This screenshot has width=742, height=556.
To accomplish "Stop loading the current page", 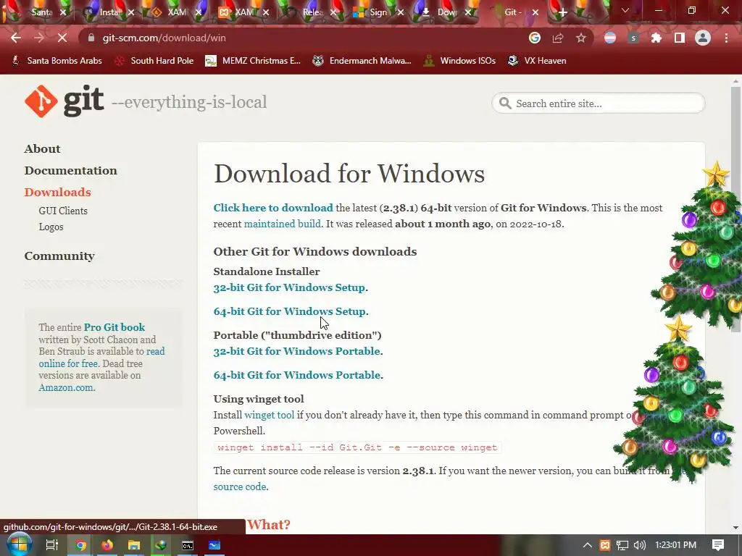I will [x=62, y=38].
